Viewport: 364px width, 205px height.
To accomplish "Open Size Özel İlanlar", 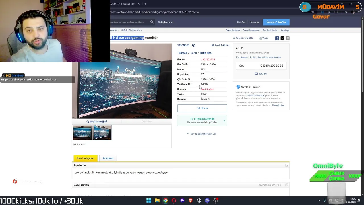I will (270, 30).
